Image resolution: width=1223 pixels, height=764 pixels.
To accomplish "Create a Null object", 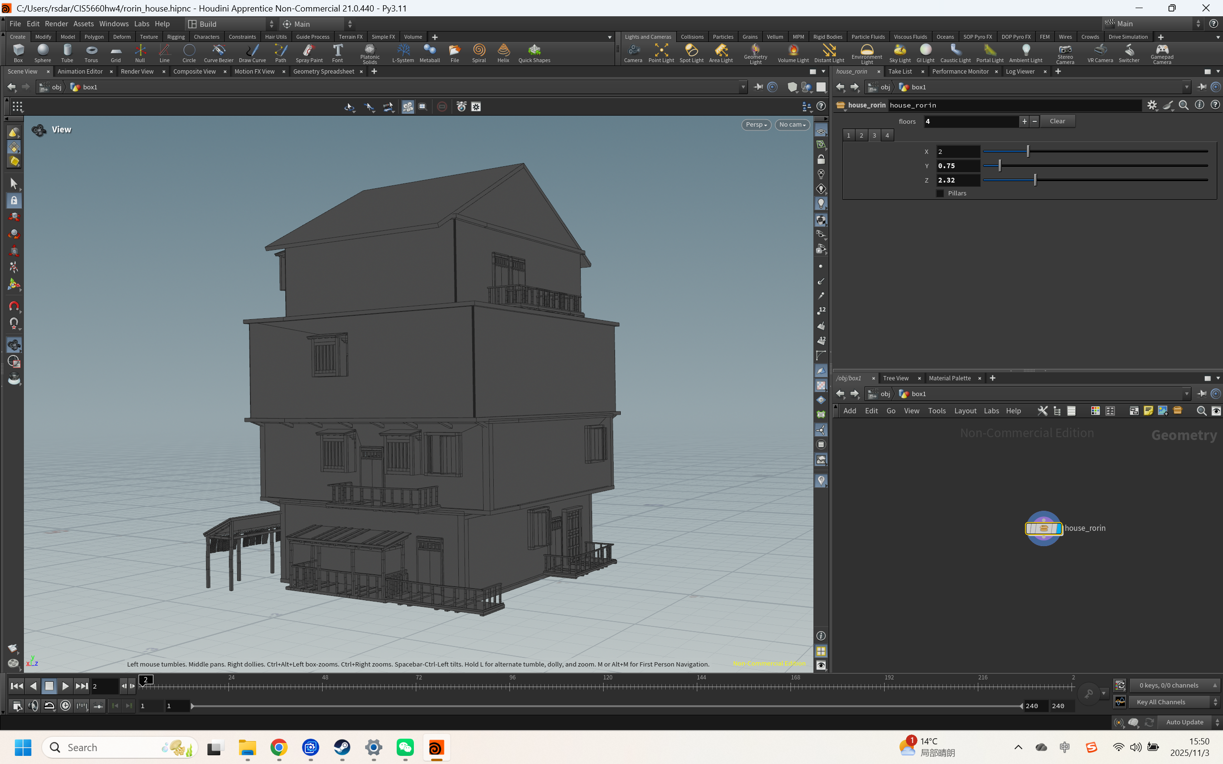I will click(x=140, y=53).
